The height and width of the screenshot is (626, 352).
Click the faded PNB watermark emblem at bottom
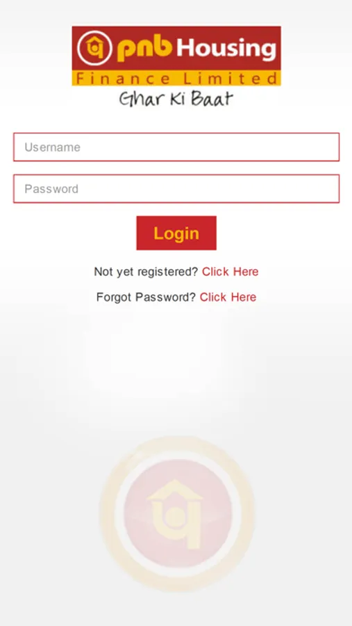[x=177, y=513]
